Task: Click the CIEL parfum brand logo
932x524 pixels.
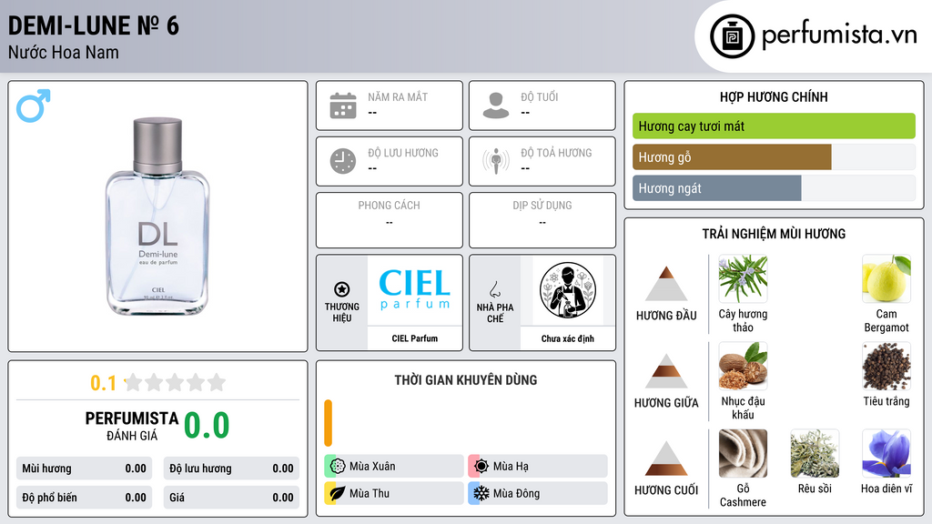Action: (x=415, y=289)
